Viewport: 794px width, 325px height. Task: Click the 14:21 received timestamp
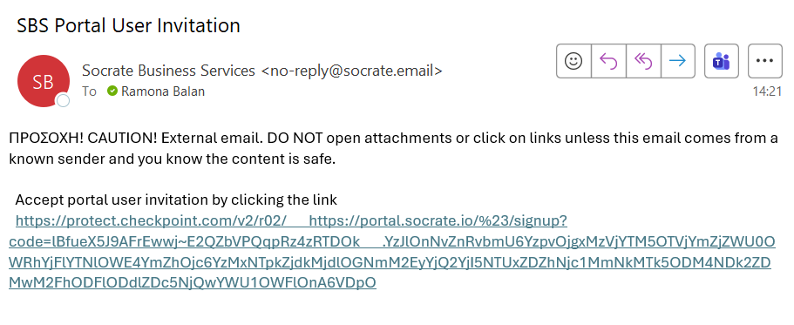(767, 91)
